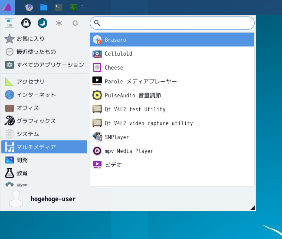This screenshot has width=282, height=239.
Task: Select the マルチメディア category
Action: [44, 147]
